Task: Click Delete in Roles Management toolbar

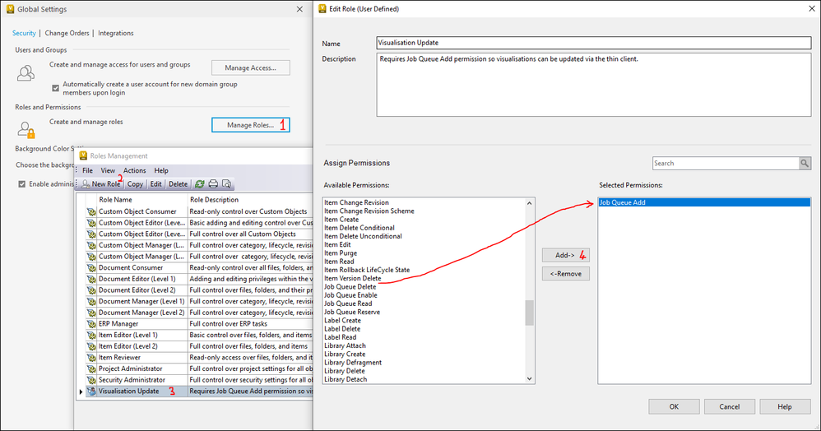Action: [178, 183]
